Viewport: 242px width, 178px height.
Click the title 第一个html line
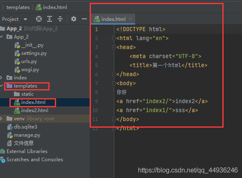pos(168,65)
